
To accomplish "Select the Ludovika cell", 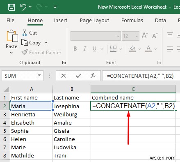I will click(72, 148).
